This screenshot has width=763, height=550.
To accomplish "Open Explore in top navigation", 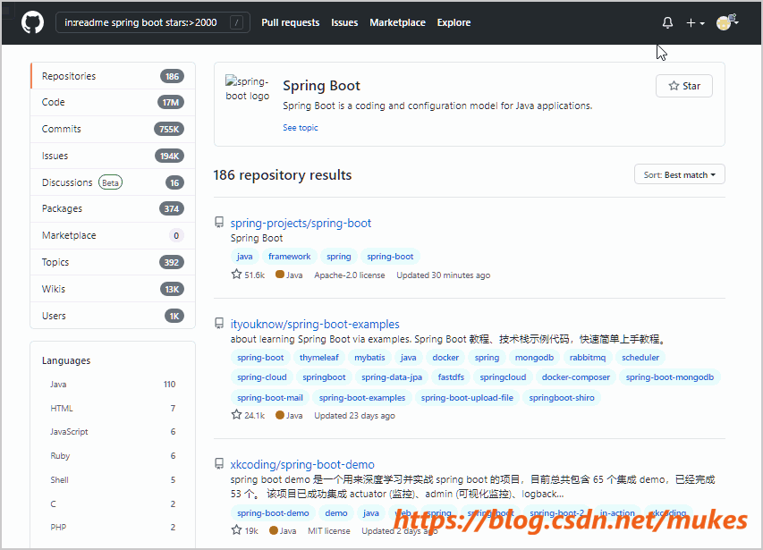I will pos(454,22).
